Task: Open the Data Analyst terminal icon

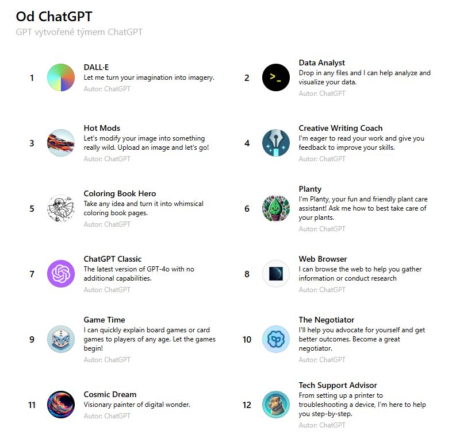Action: [276, 77]
